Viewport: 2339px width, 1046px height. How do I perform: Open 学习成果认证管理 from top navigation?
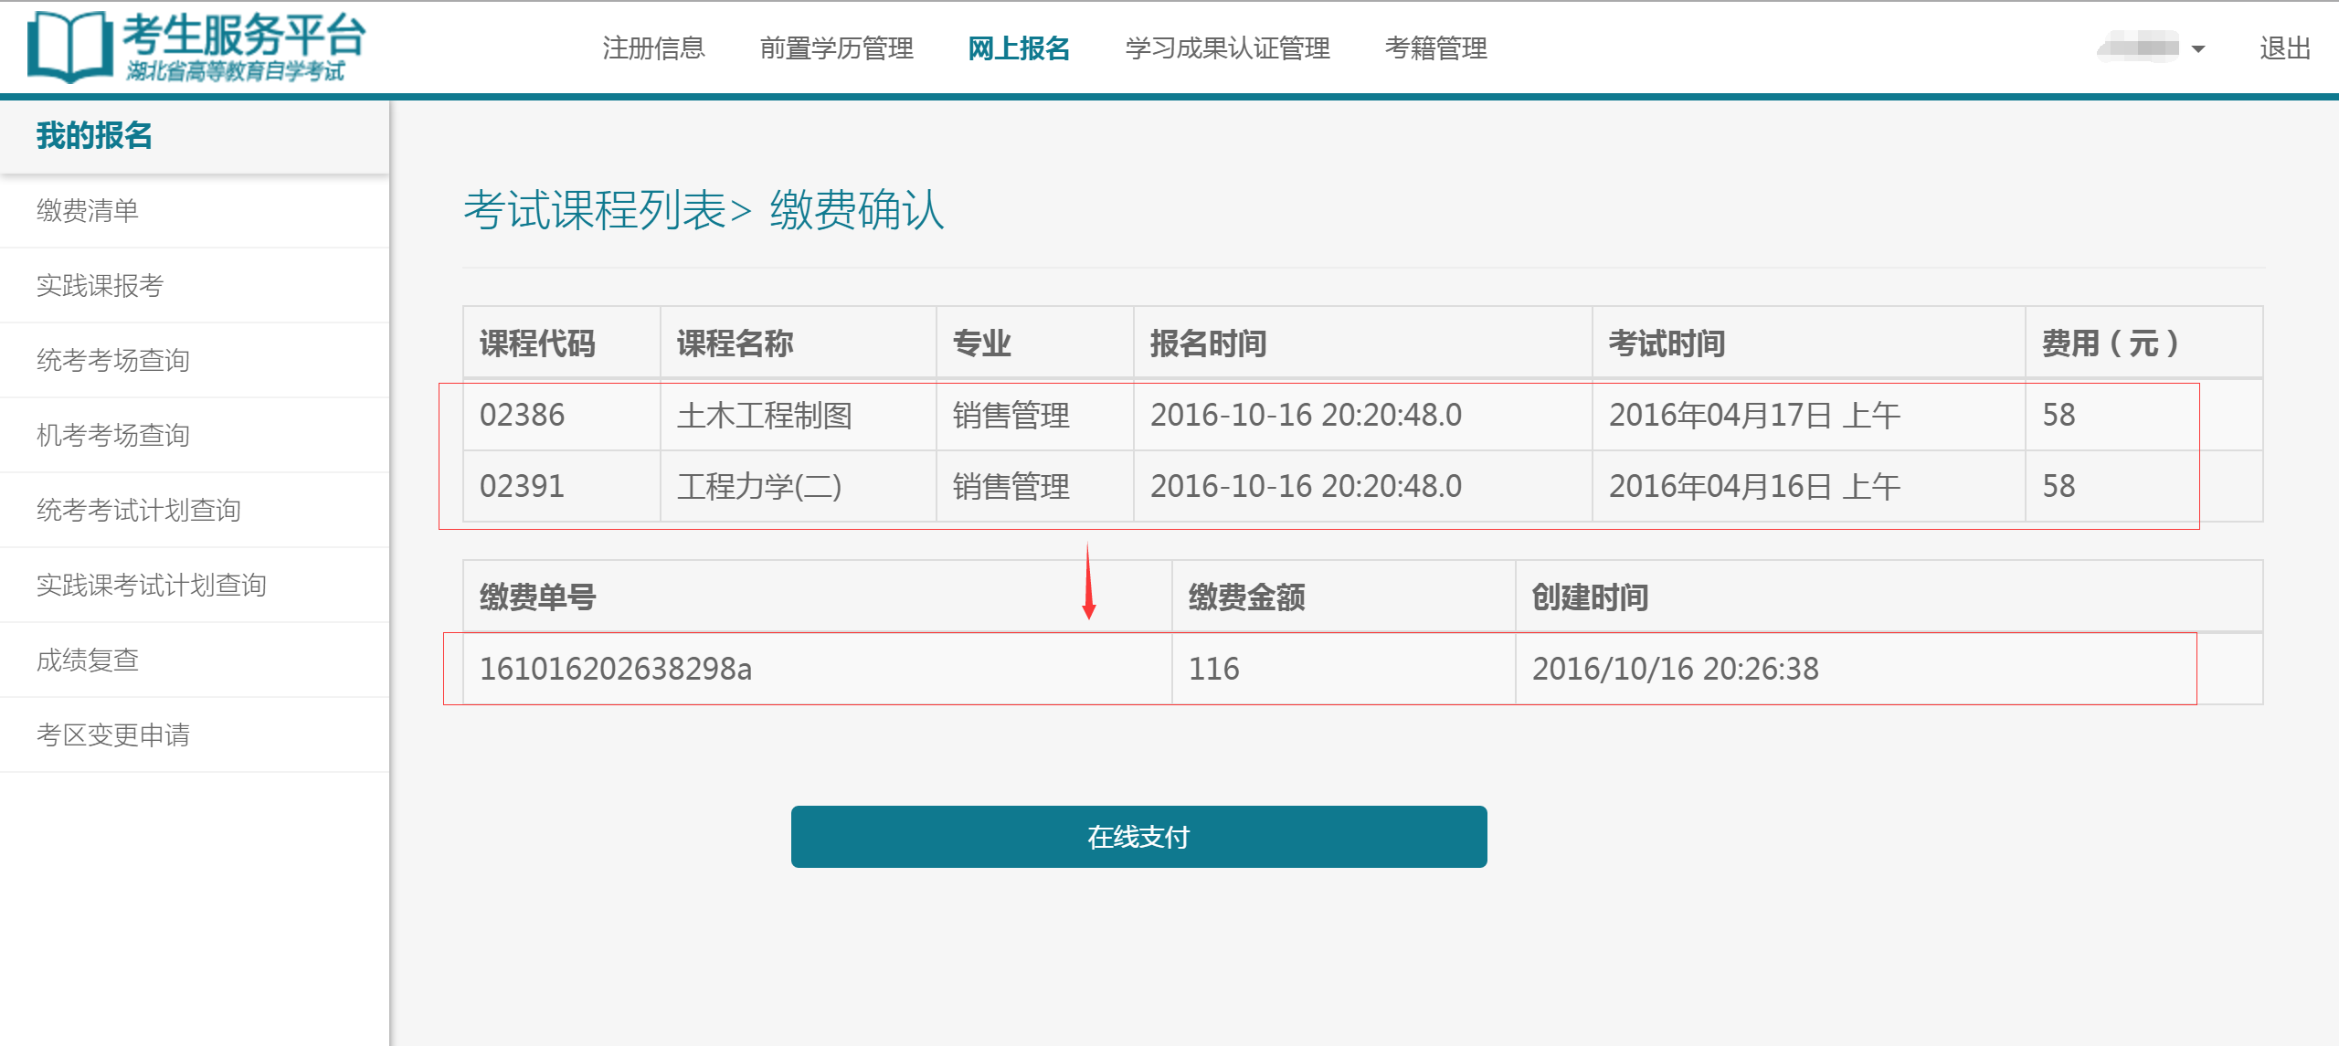pos(1229,48)
